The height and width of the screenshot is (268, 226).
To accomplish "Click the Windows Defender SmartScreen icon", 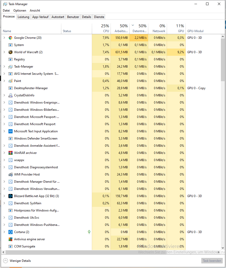I will 11,138.
